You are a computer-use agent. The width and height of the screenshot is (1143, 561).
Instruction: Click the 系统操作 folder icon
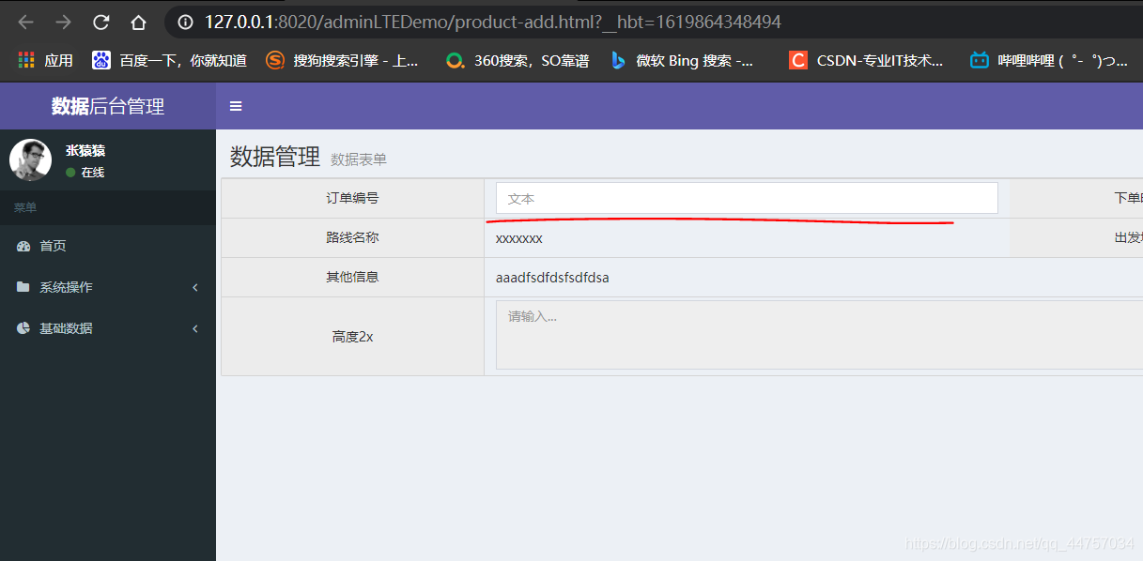pos(23,287)
